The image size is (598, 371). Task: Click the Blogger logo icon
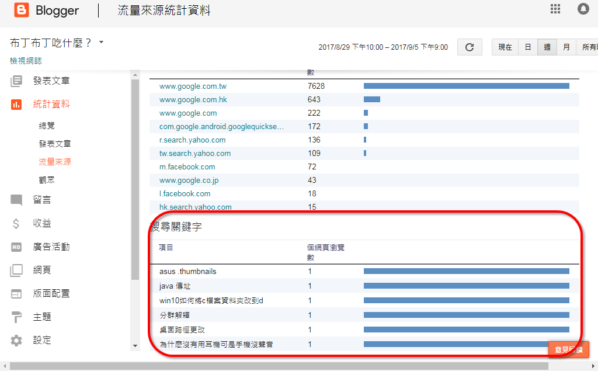point(22,11)
